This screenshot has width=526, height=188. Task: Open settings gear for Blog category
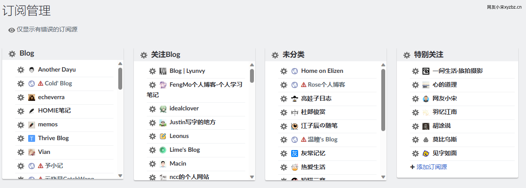click(x=12, y=54)
